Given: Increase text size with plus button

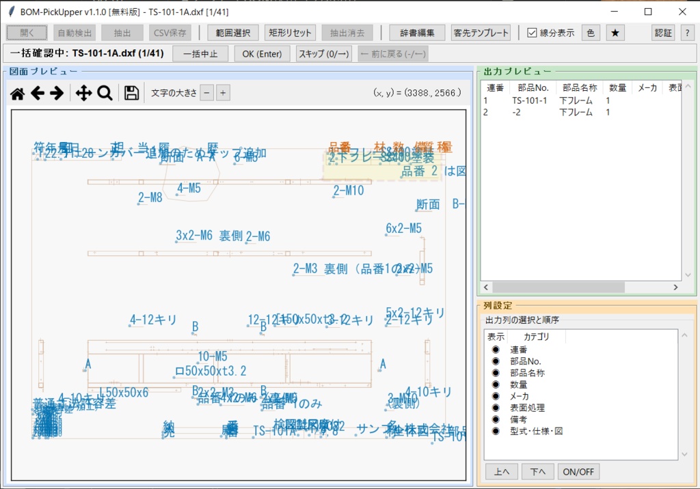Looking at the screenshot, I should click(x=223, y=94).
